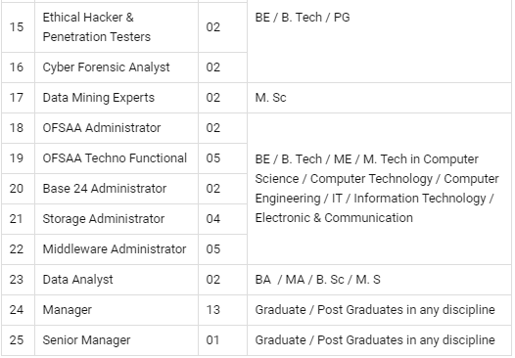Click the Storage Administrator post name

[x=104, y=219]
